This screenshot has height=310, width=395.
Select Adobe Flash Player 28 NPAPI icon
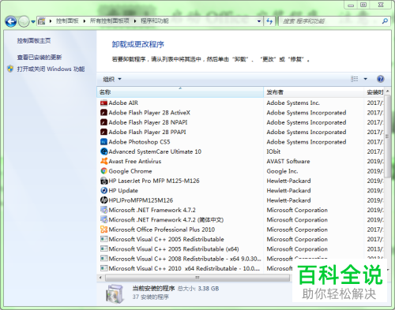pos(103,122)
